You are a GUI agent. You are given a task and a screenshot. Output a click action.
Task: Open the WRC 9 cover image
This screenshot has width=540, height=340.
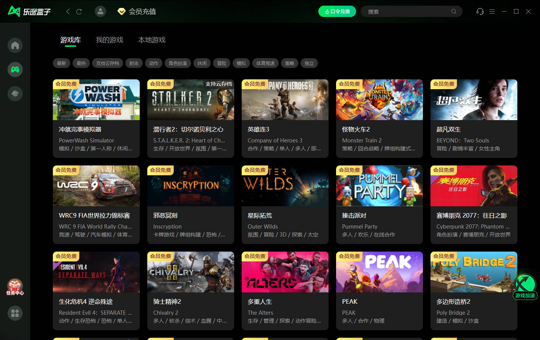pyautogui.click(x=96, y=186)
